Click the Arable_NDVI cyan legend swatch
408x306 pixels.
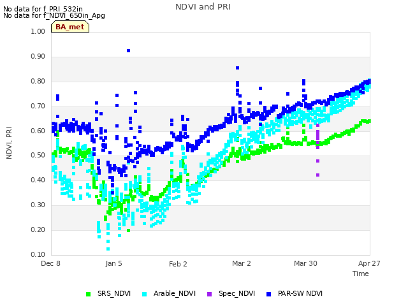click(x=145, y=294)
